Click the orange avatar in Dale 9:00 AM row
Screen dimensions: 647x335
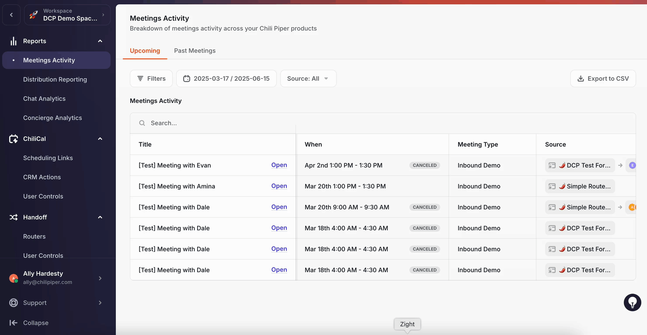(x=632, y=207)
